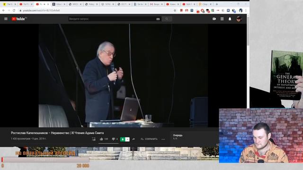Viewport: 303px width, 170px height.
Task: Open the Chrome profile avatar
Action: 241,10
